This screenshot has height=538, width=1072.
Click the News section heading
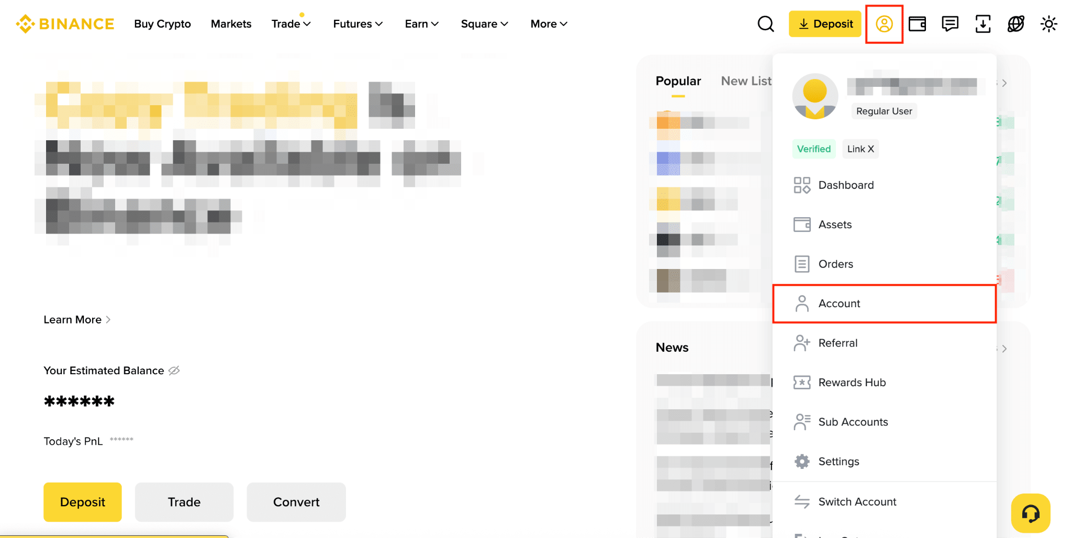(672, 348)
